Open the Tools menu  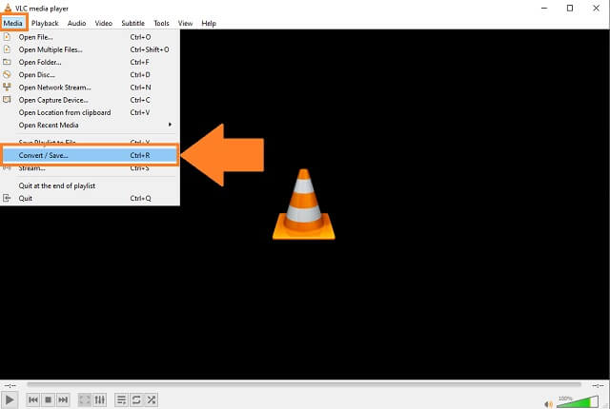[161, 23]
